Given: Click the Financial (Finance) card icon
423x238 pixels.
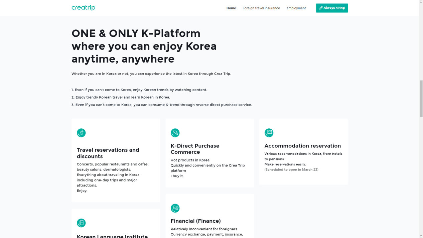Looking at the screenshot, I should (175, 208).
